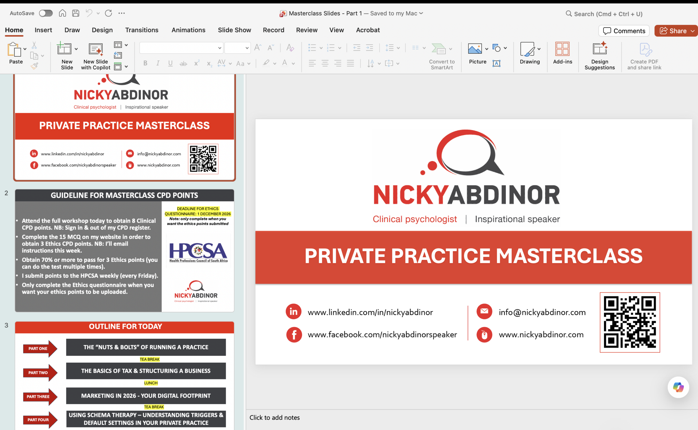Click the Numbering list icon
Viewport: 698px width, 430px height.
(x=331, y=47)
